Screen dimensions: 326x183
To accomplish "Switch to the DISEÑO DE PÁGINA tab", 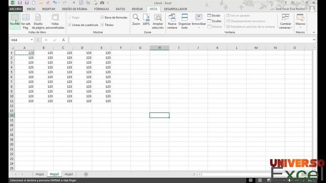I will click(75, 9).
